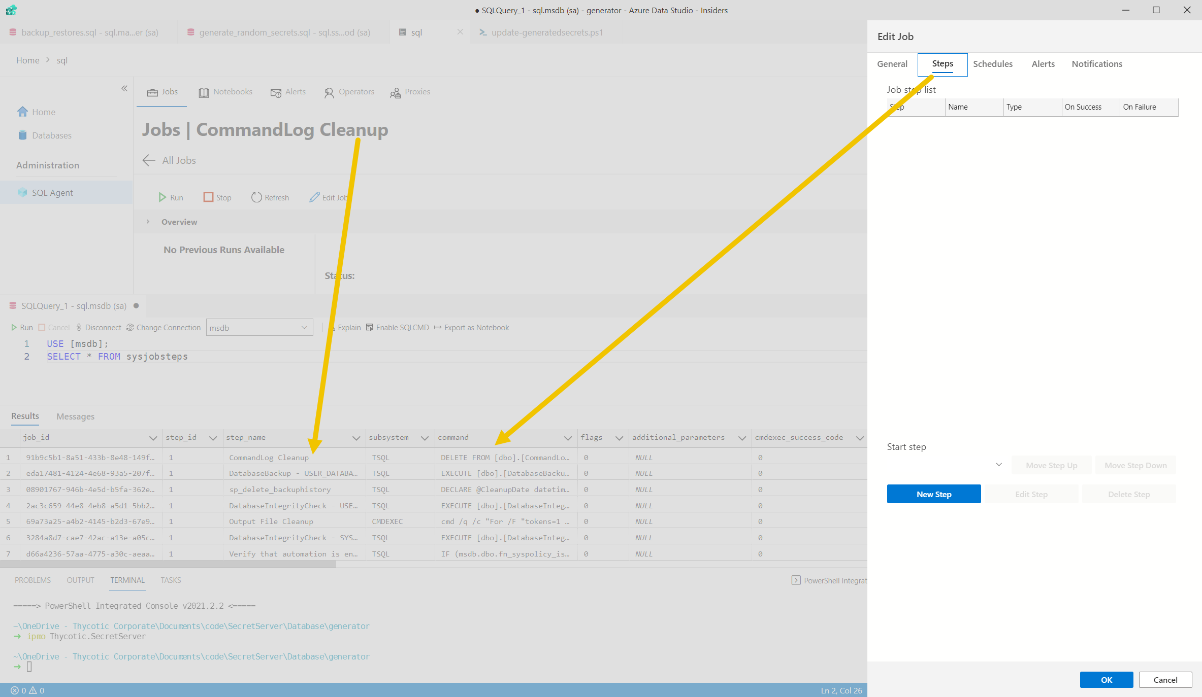Stop the running job
The width and height of the screenshot is (1202, 697).
point(217,197)
